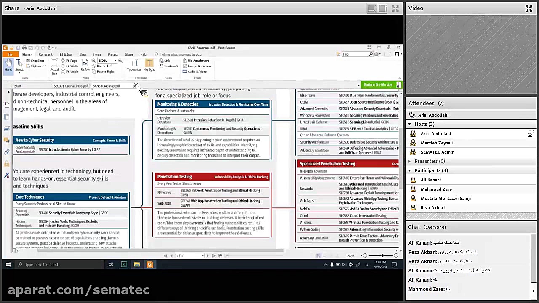Click inside the Find search field
This screenshot has width=539, height=303.
[x=355, y=54]
